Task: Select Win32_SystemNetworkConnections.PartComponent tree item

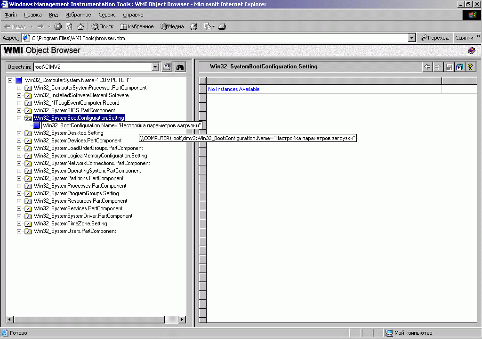Action: pyautogui.click(x=92, y=163)
